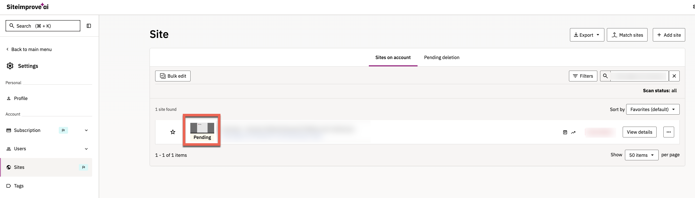Expand the Subscription chevron
The width and height of the screenshot is (695, 198).
pos(86,130)
